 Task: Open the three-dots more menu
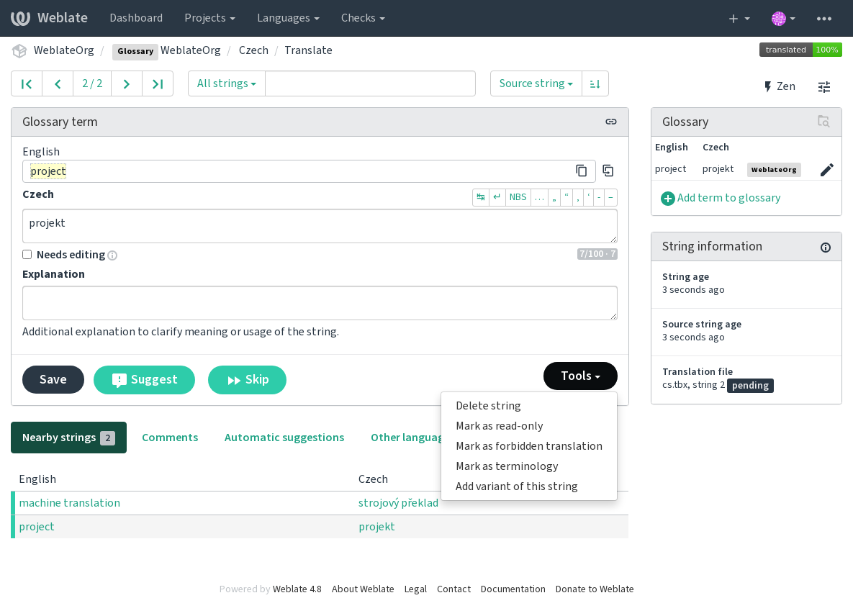point(823,19)
